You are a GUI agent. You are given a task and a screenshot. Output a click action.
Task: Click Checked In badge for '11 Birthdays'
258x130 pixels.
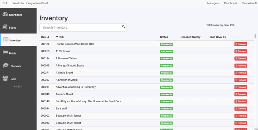pyautogui.click(x=166, y=51)
